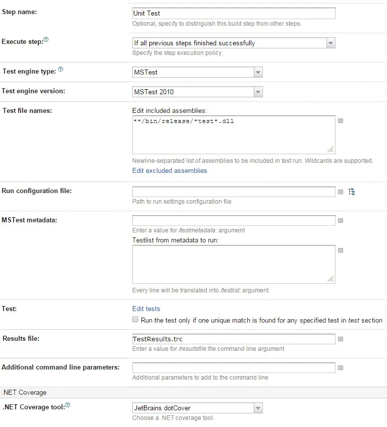Click parameter icon next to Run configuration file
Screen dimensions: 387x427
[x=341, y=192]
